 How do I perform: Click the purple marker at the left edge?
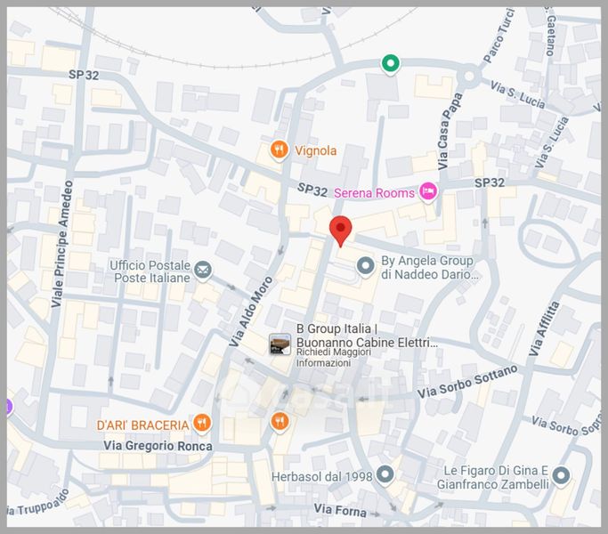[8, 407]
